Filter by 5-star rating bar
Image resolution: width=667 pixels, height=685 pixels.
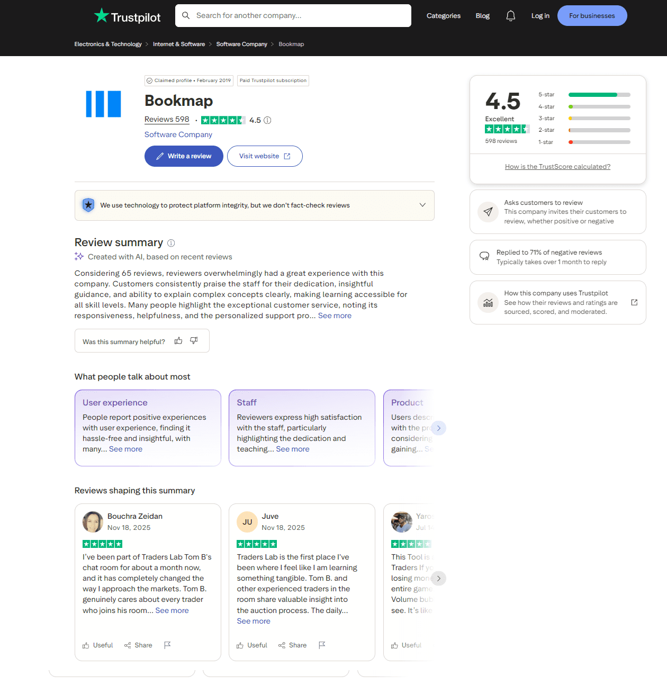584,95
